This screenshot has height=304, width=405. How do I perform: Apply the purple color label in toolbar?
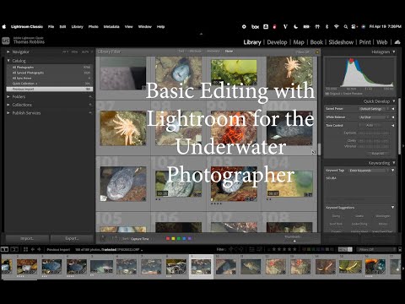pos(190,239)
